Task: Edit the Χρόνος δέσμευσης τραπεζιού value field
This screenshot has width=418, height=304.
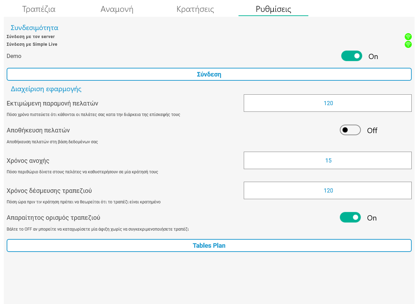Action: [x=328, y=190]
